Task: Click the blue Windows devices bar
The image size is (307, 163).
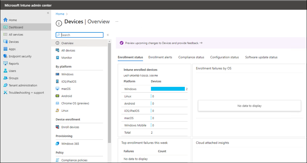Action: (168, 89)
